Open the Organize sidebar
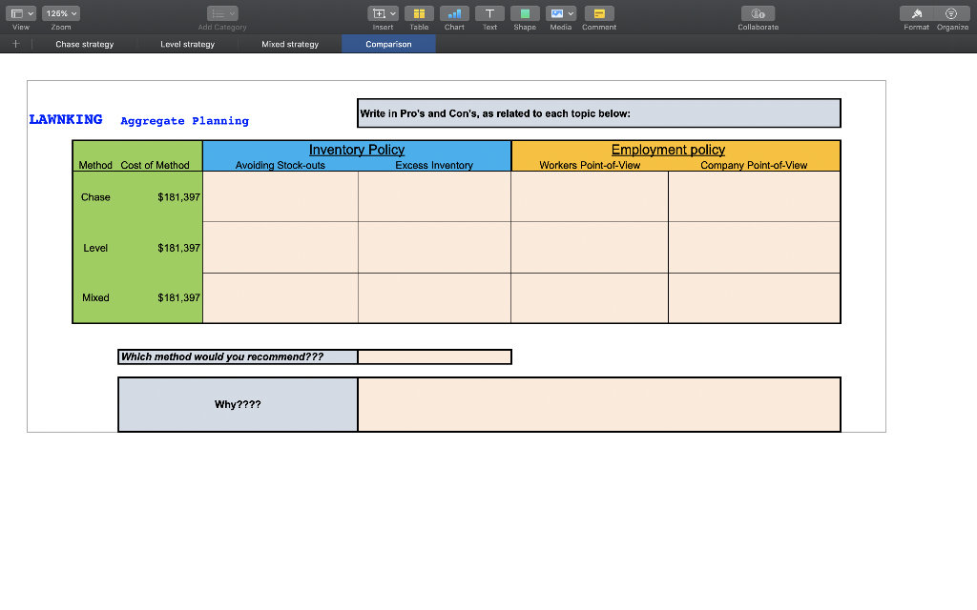Image resolution: width=977 pixels, height=610 pixels. (x=952, y=13)
